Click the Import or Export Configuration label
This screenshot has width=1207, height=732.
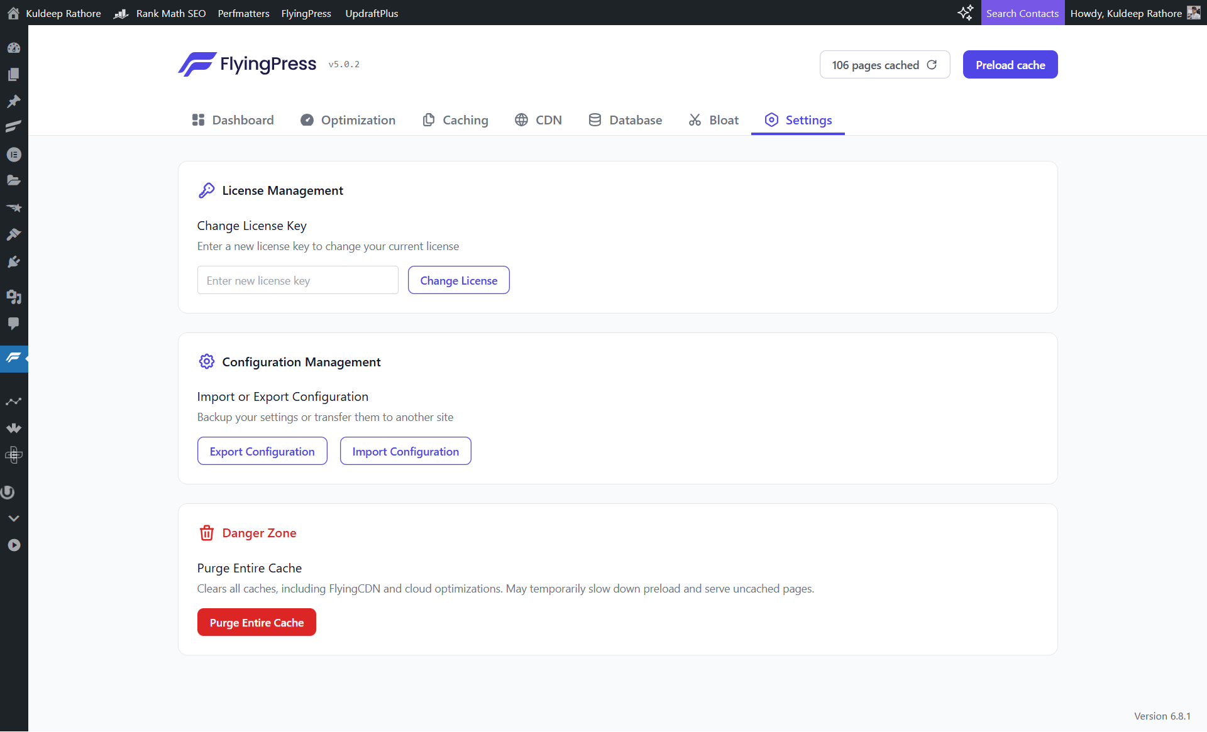(282, 396)
